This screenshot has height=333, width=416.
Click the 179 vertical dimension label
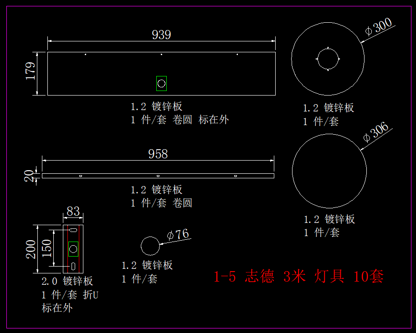click(x=31, y=71)
